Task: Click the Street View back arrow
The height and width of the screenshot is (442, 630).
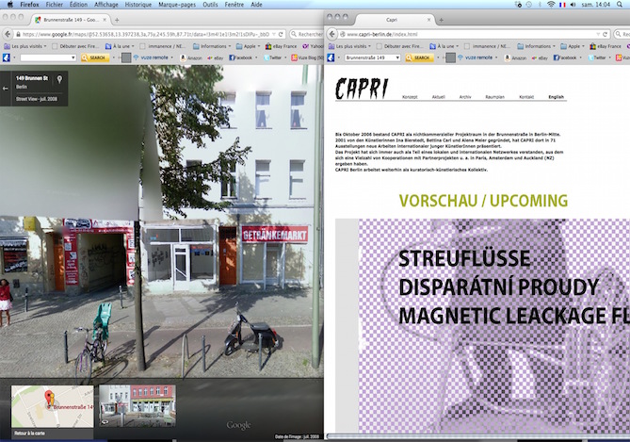Action: click(6, 89)
